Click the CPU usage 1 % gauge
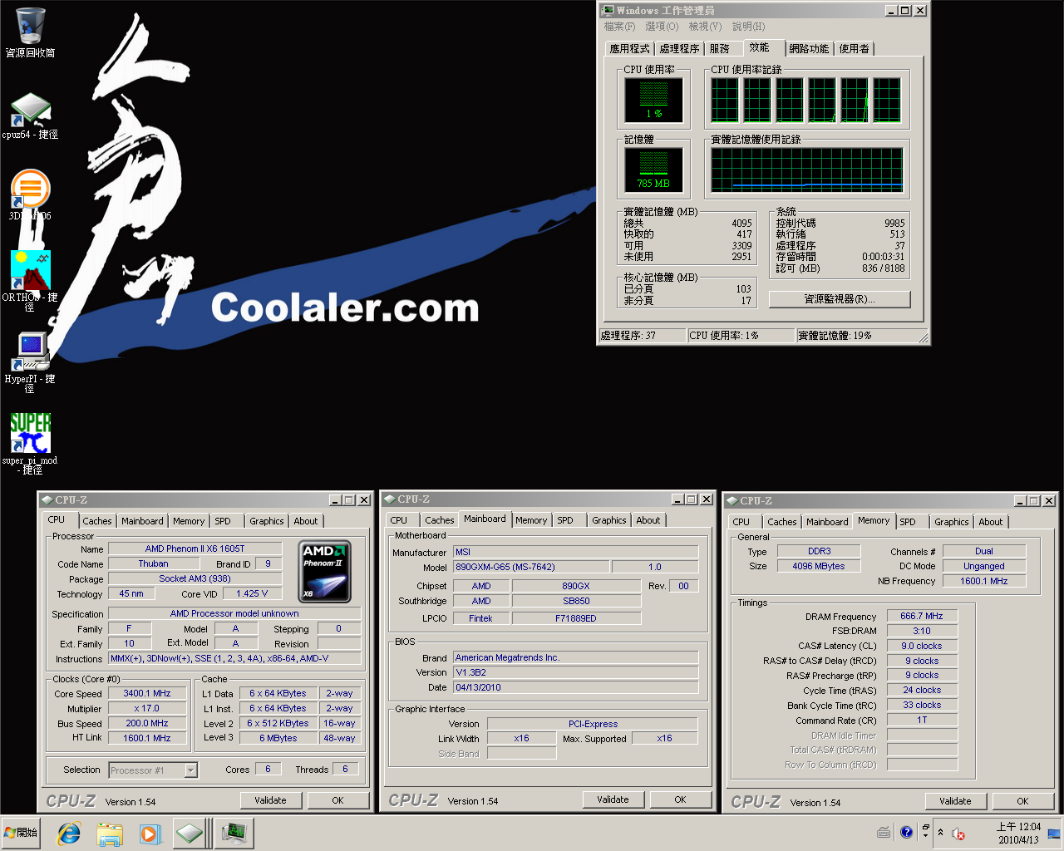This screenshot has width=1064, height=851. click(654, 100)
